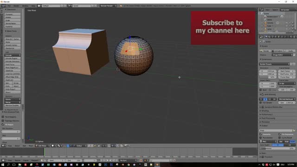Expand the Shading panel

tap(265, 111)
